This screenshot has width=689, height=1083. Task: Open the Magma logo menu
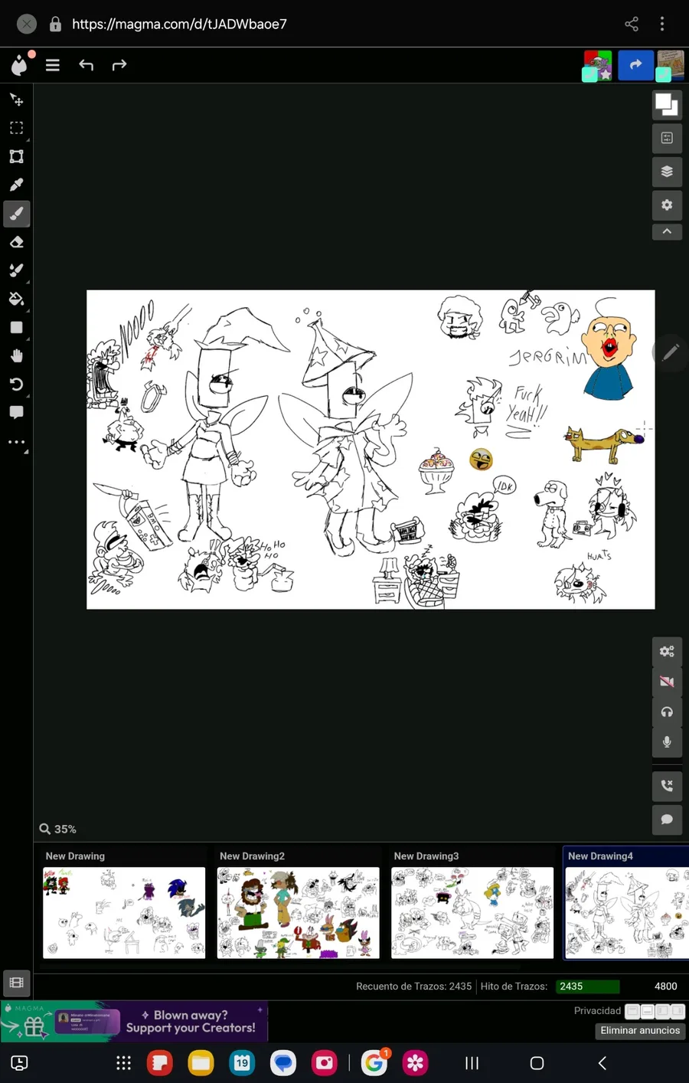[19, 65]
